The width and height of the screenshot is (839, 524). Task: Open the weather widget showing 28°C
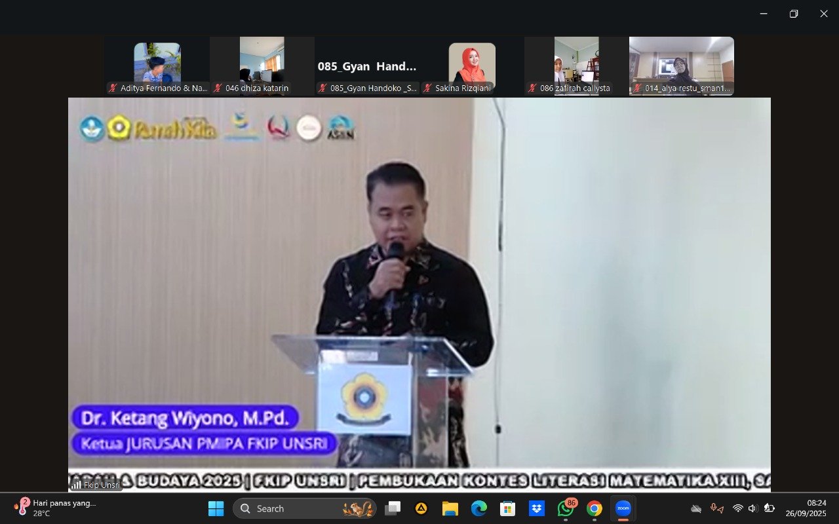[x=56, y=508]
